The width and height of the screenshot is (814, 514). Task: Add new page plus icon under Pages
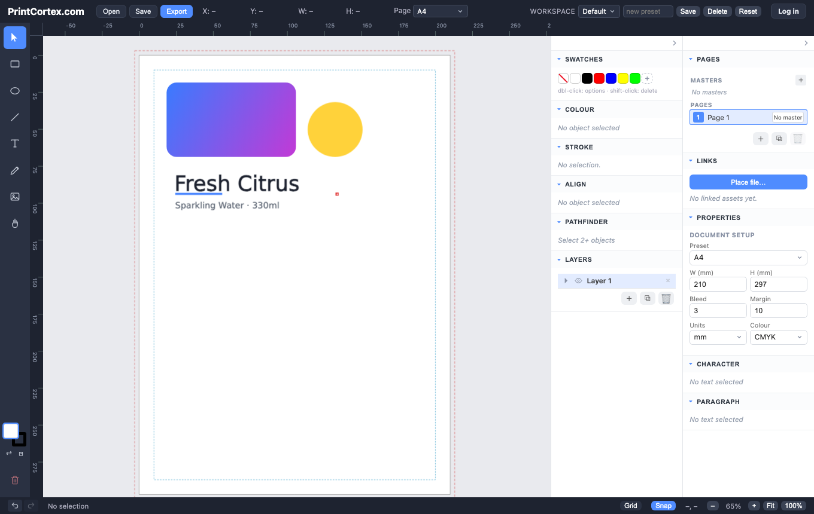click(x=761, y=139)
